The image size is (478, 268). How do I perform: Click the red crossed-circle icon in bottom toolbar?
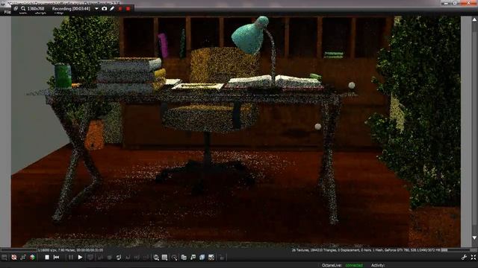(14, 258)
